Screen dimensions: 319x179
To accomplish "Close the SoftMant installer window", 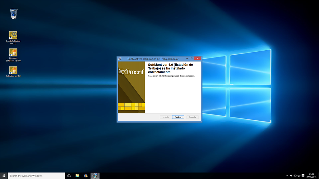I will point(197,58).
